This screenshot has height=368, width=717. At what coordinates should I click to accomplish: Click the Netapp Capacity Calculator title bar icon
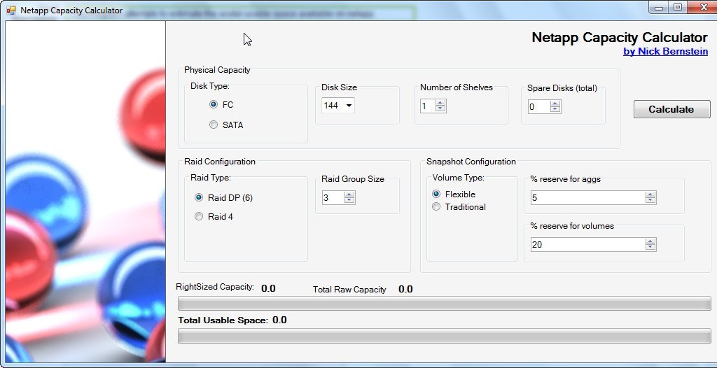(11, 10)
